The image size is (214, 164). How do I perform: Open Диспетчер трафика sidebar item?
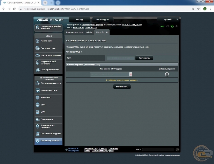pyautogui.click(x=48, y=55)
